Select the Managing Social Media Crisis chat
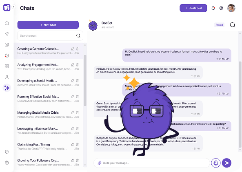Image resolution: width=242 pixels, height=172 pixels. point(48,115)
